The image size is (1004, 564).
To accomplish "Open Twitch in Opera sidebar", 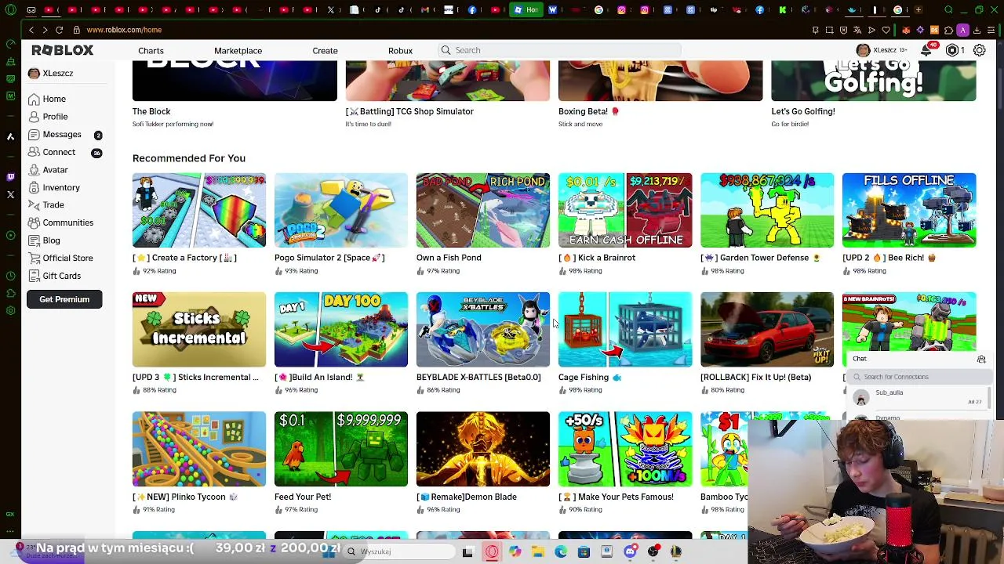I will pos(10,177).
